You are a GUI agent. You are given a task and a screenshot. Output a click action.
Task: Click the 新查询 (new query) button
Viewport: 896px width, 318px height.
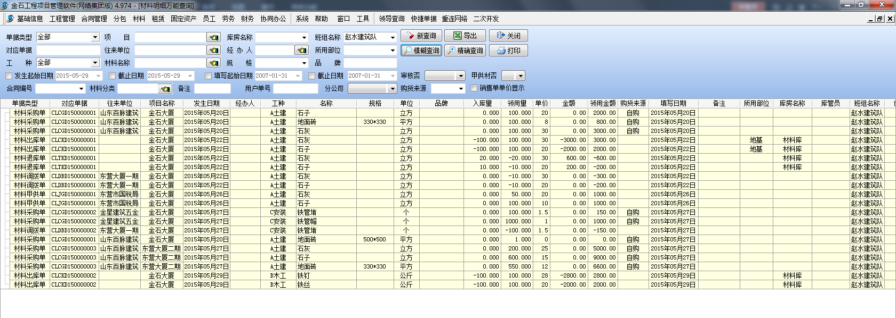[x=421, y=36]
